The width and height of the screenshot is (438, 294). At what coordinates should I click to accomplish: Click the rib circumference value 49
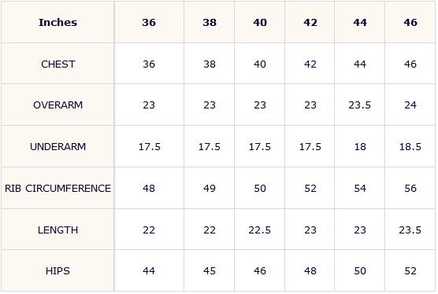[x=210, y=188]
